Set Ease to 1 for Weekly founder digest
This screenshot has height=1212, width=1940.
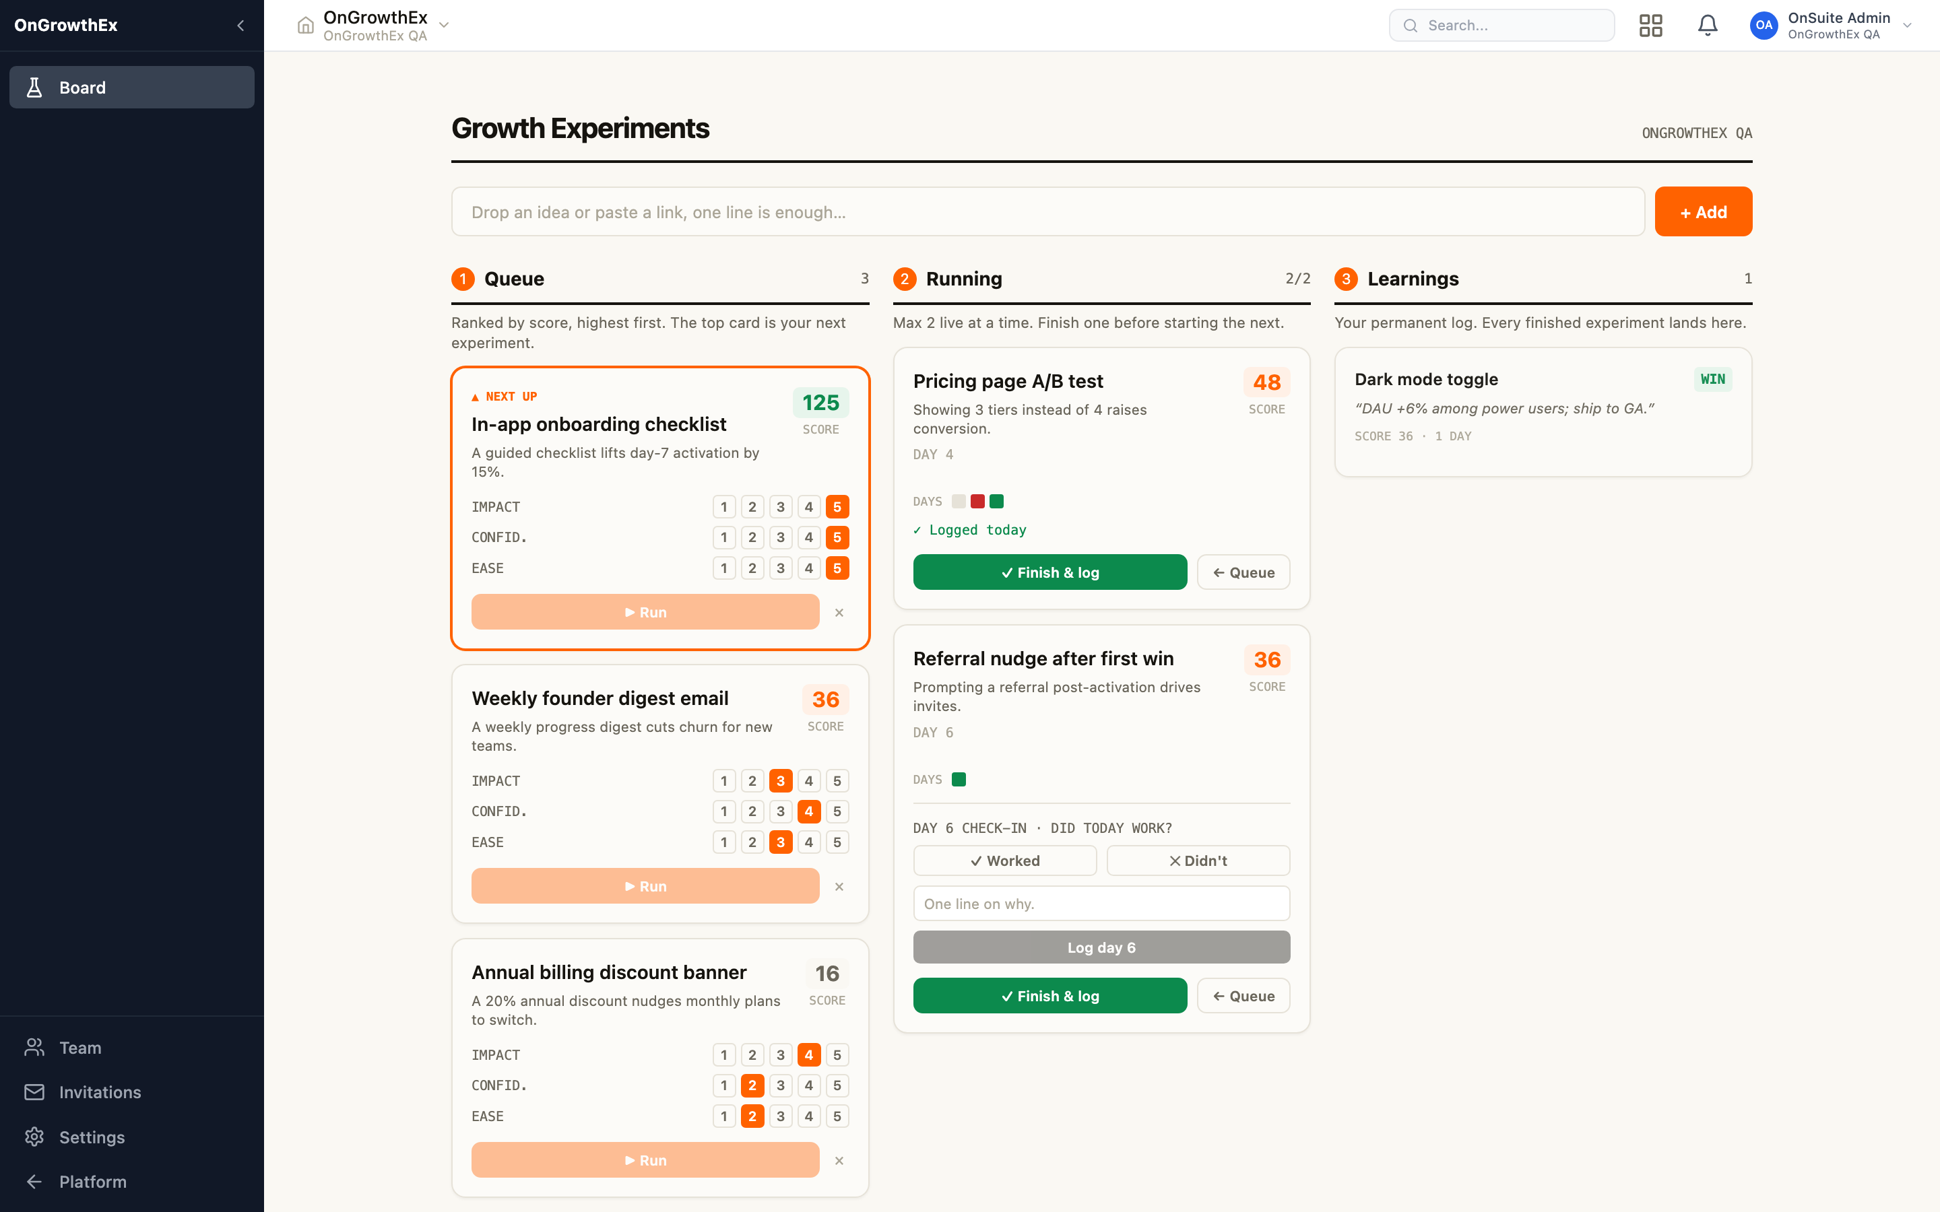point(724,842)
